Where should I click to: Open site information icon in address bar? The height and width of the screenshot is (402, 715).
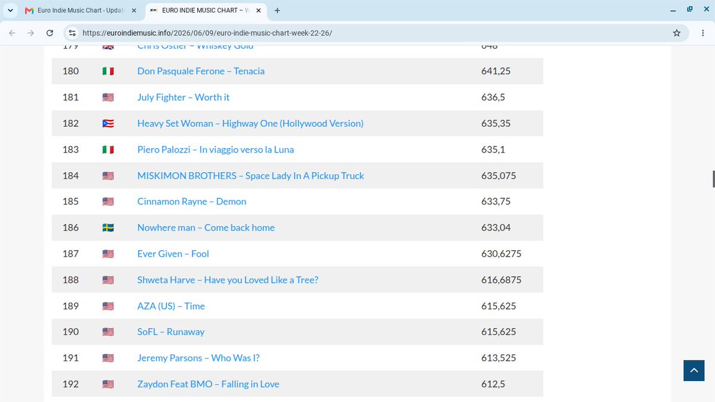point(72,33)
